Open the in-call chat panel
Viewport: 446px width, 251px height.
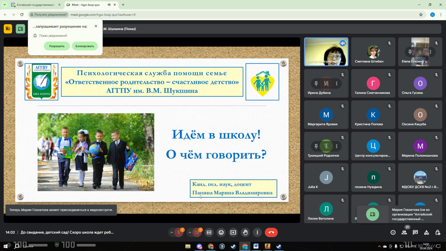(415, 232)
